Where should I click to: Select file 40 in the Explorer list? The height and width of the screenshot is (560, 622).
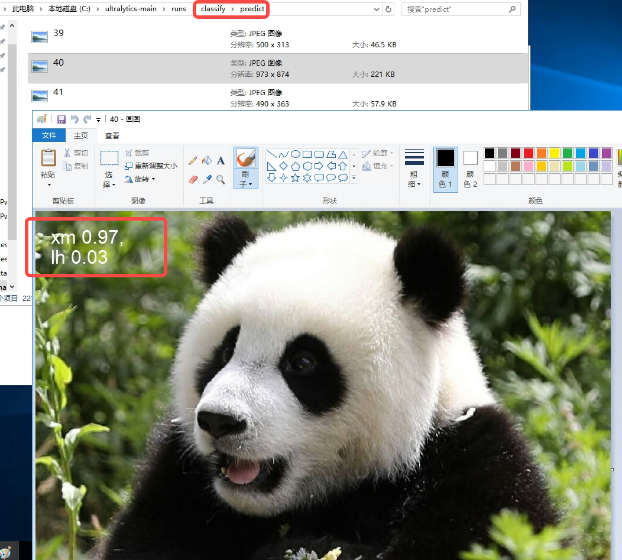[x=278, y=68]
